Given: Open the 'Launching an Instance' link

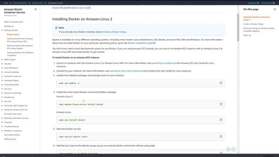Looking at the screenshot, I should [163, 63].
